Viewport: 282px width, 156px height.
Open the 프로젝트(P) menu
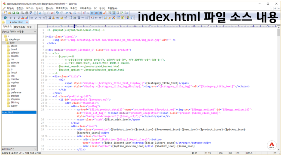[x=62, y=8]
